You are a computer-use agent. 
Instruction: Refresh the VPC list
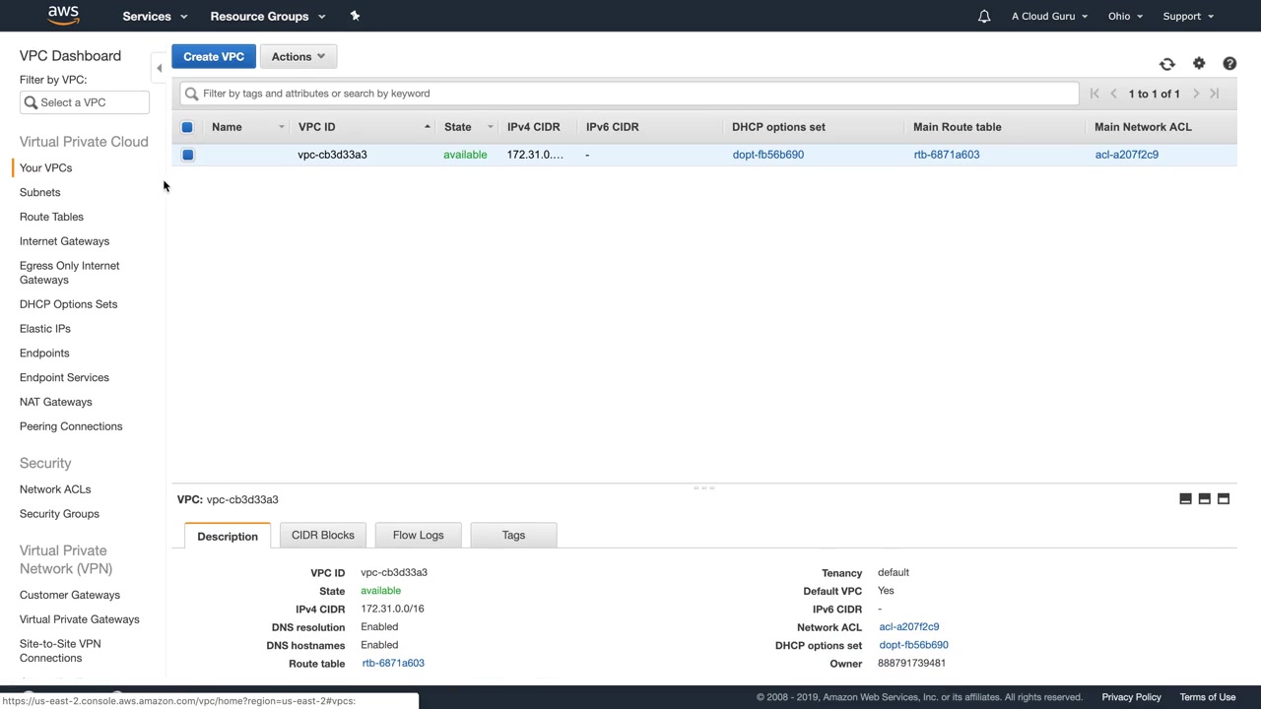pos(1167,64)
